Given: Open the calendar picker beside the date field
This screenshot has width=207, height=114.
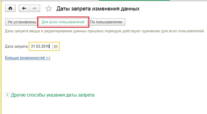Looking at the screenshot, I should point(56,47).
